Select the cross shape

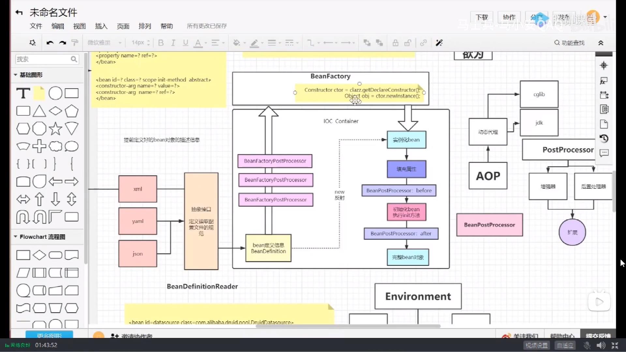point(39,146)
